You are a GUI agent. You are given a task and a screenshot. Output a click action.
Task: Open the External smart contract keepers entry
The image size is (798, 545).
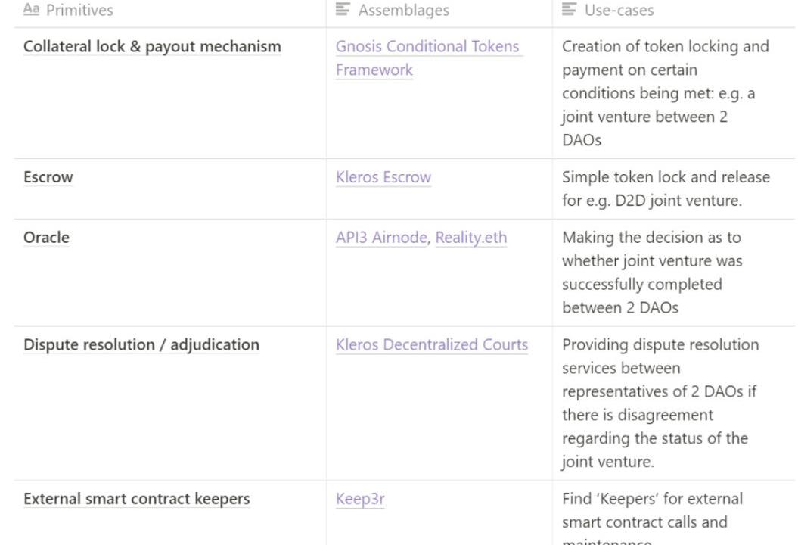[x=136, y=499]
